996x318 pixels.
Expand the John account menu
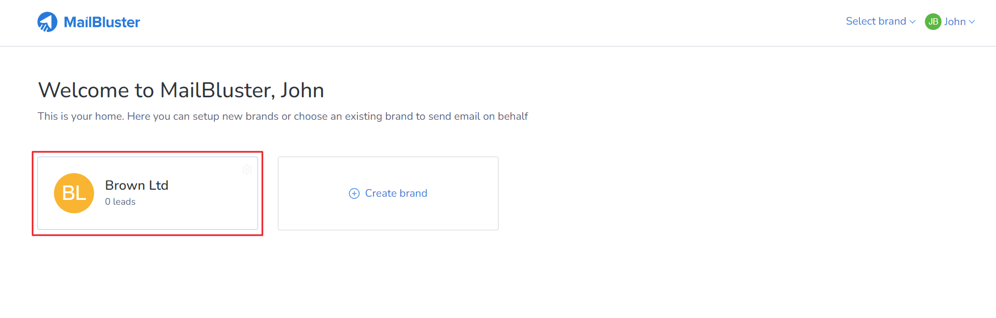pyautogui.click(x=950, y=22)
